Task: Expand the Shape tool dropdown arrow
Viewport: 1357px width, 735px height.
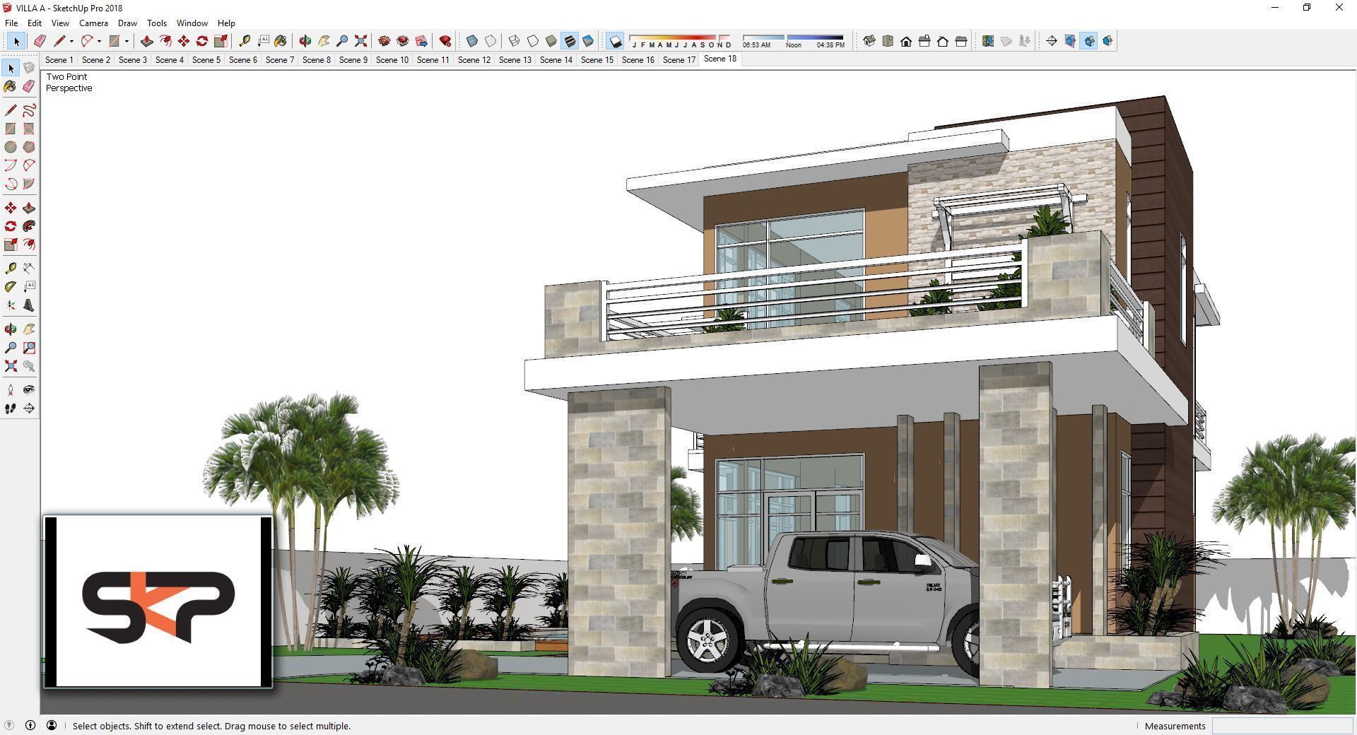Action: (127, 41)
